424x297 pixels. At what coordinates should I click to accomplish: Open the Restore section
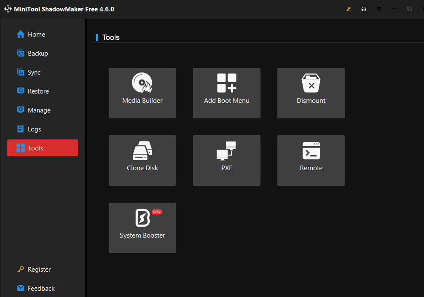(x=43, y=91)
